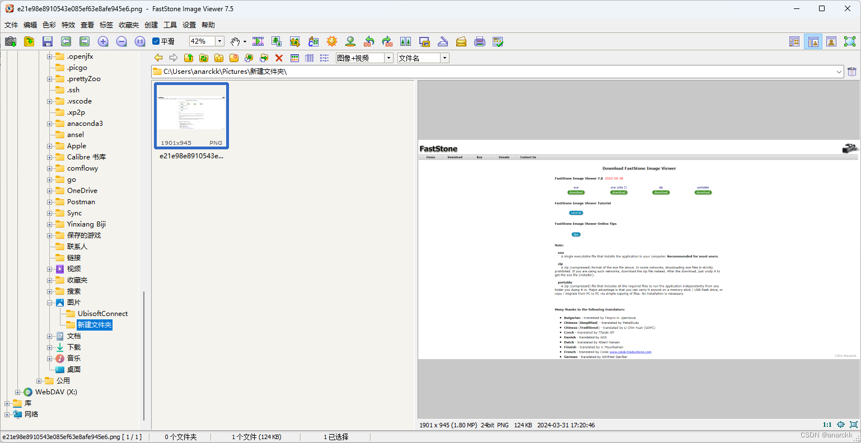Click the 1:1 button in preview status bar
The height and width of the screenshot is (443, 861).
point(827,425)
